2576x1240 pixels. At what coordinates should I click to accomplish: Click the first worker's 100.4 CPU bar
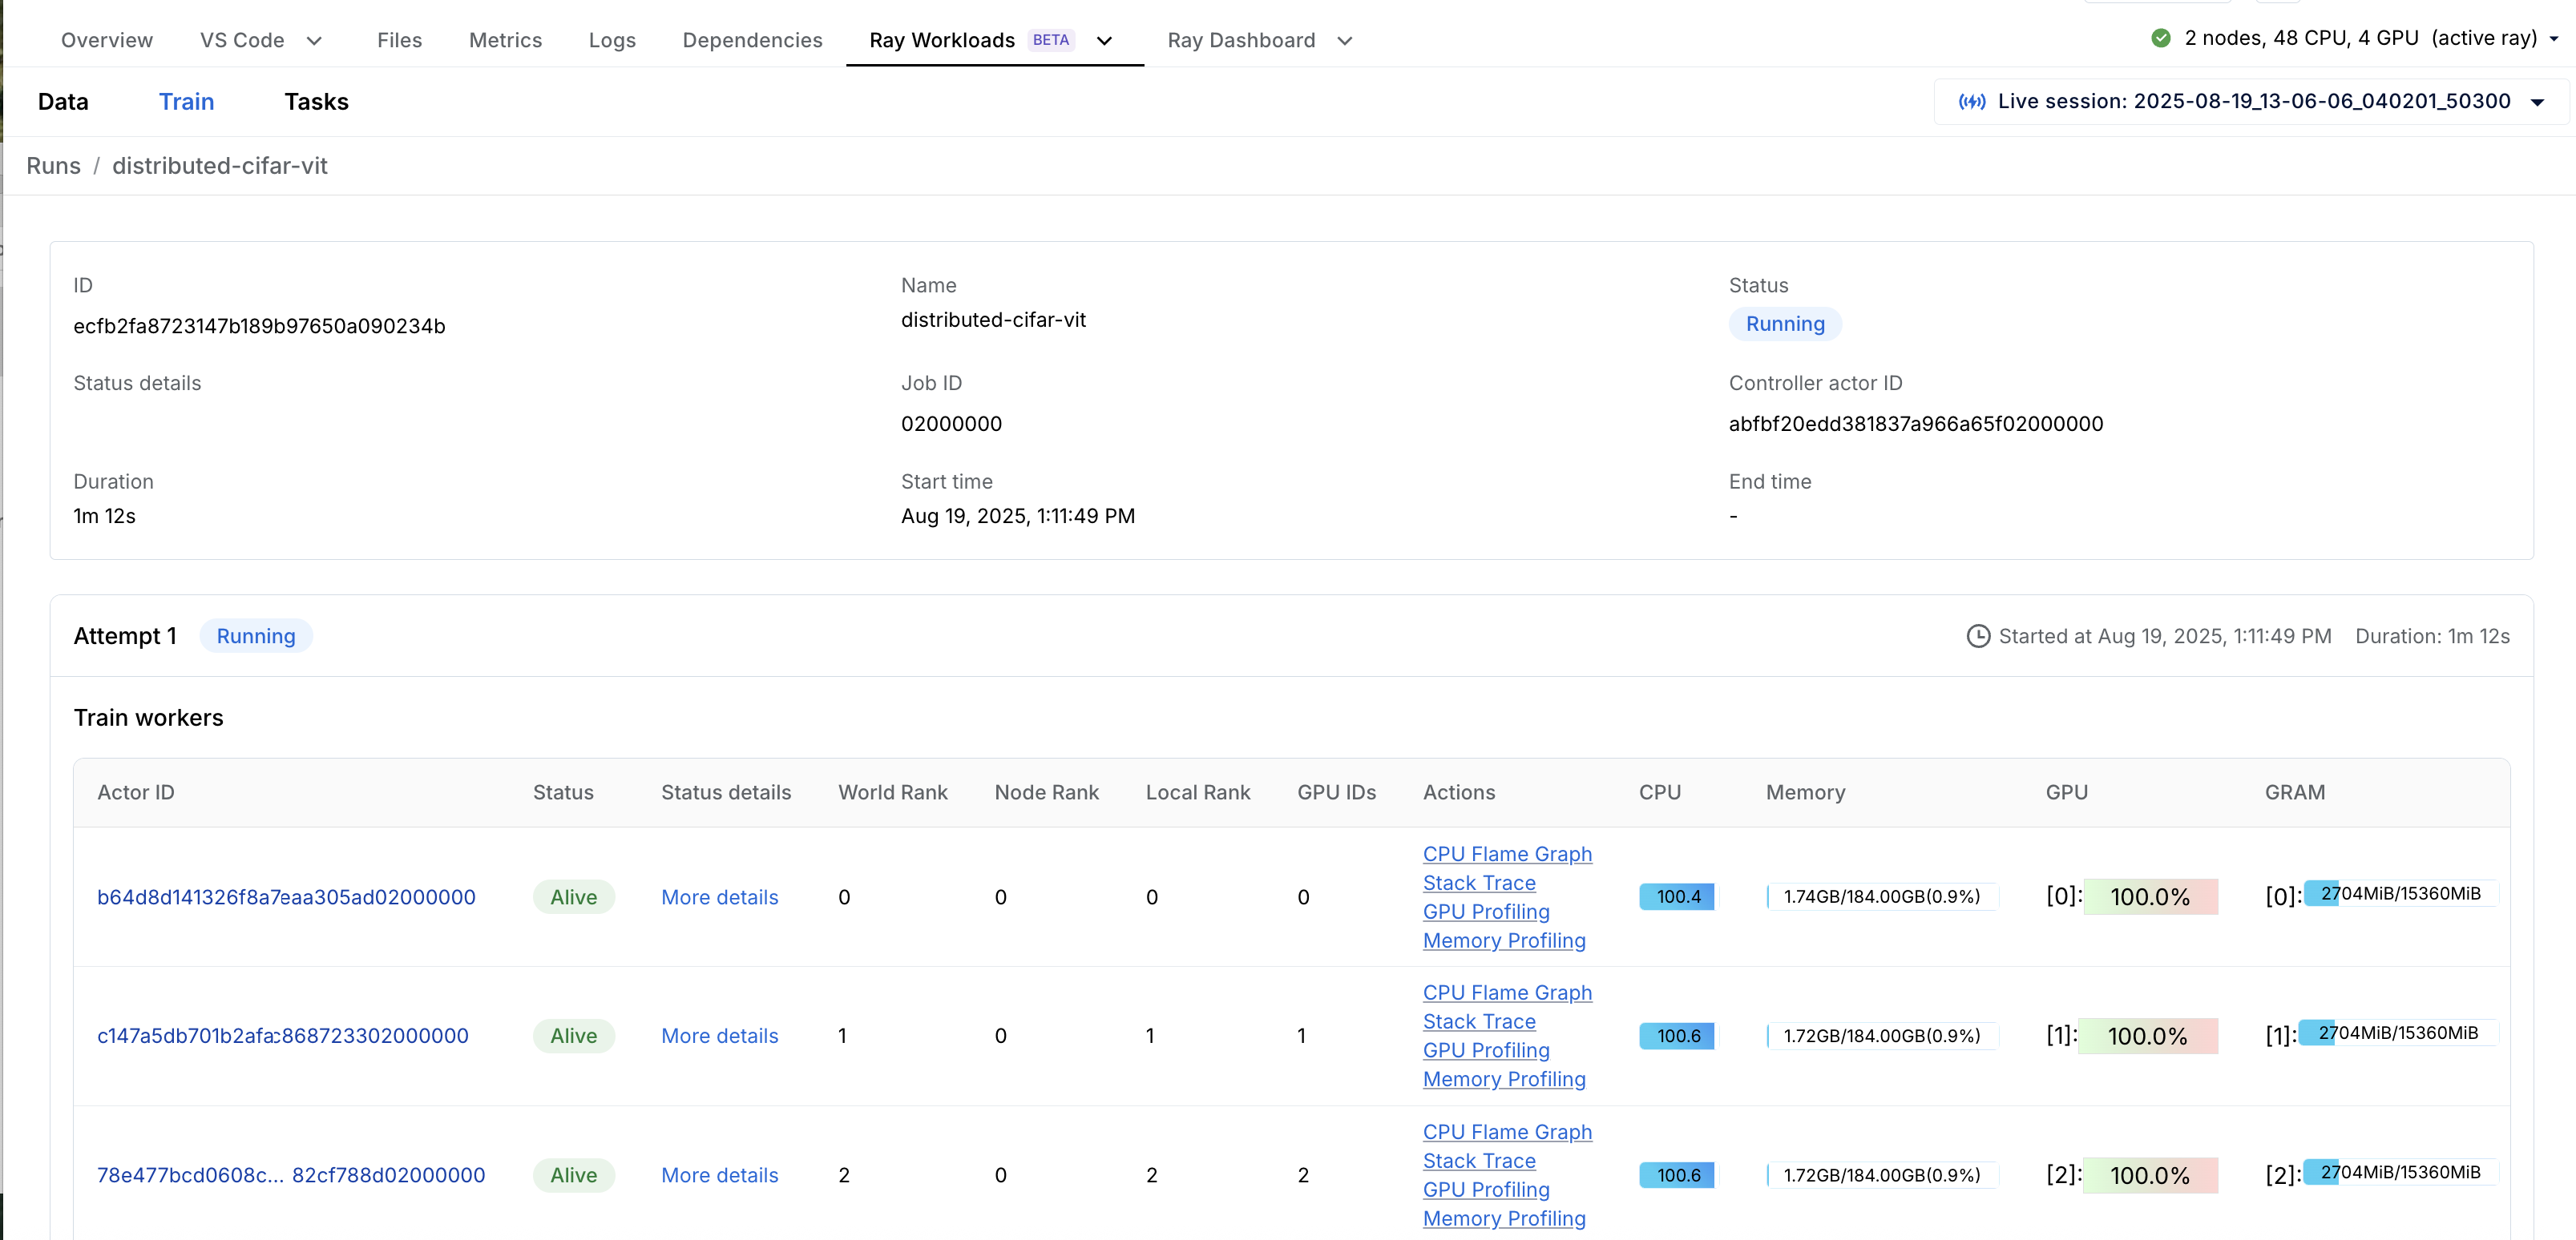1677,897
